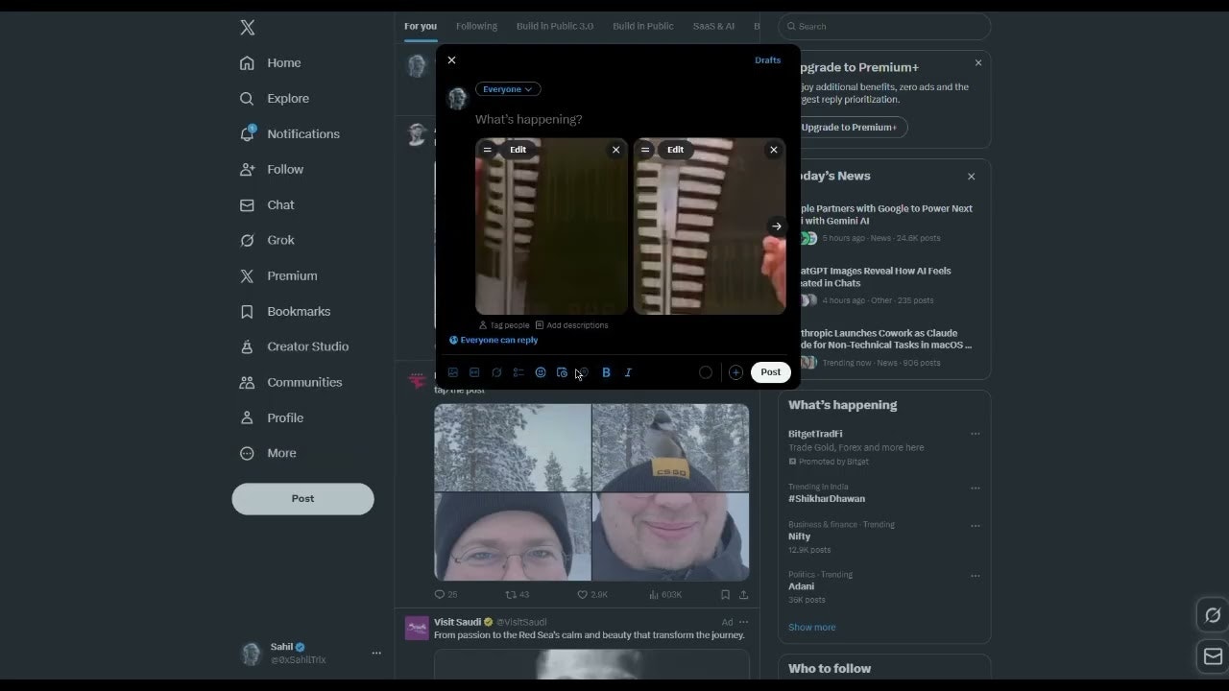Bookmark the snowy bird photo post
Image resolution: width=1229 pixels, height=691 pixels.
click(x=725, y=595)
